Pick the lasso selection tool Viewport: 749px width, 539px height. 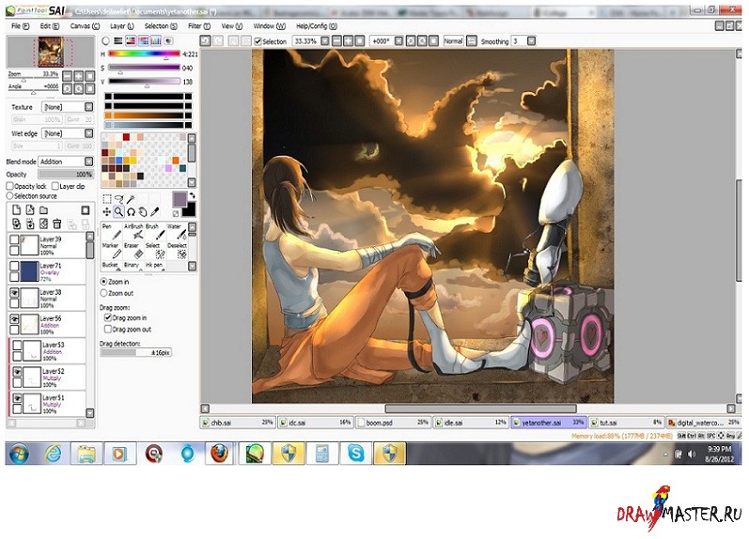pyautogui.click(x=119, y=199)
